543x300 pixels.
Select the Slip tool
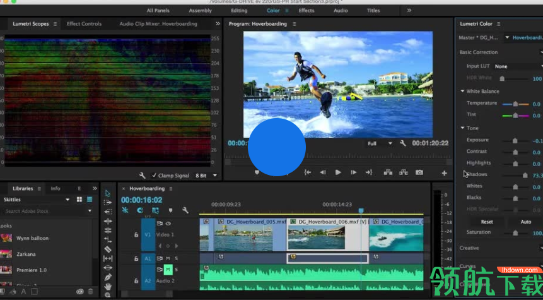[x=108, y=258]
